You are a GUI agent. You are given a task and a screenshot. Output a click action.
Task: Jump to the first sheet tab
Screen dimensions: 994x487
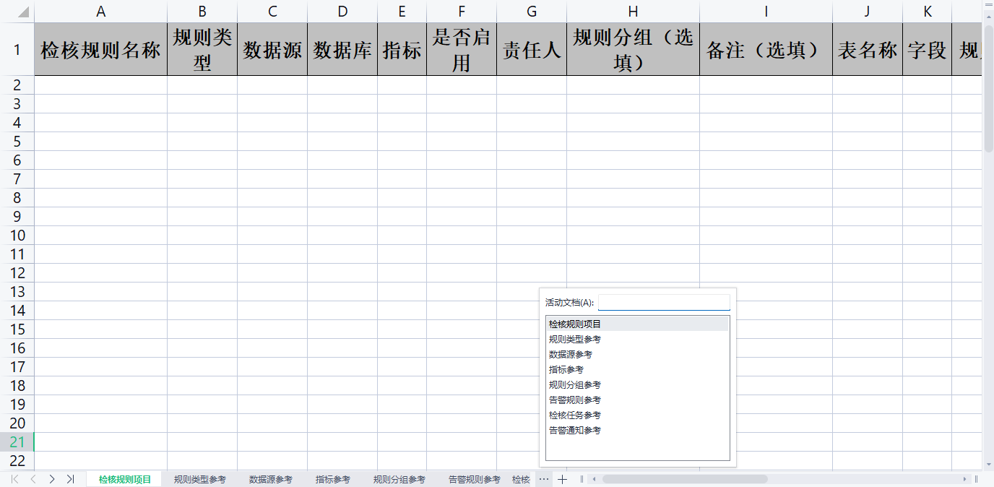point(14,479)
